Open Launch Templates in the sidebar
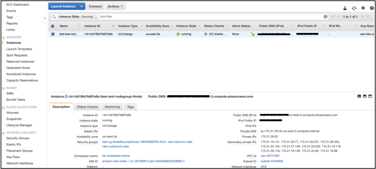376x169 pixels. (19, 49)
